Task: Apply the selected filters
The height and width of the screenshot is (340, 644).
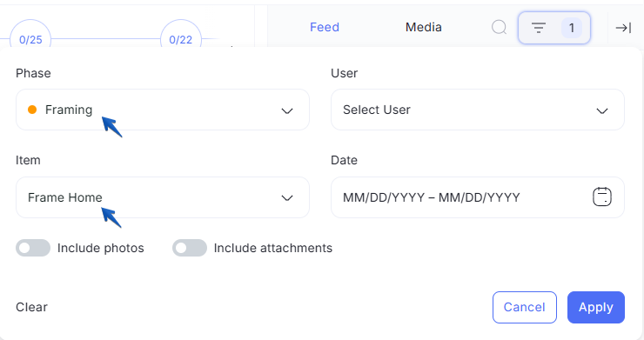Action: pos(596,307)
